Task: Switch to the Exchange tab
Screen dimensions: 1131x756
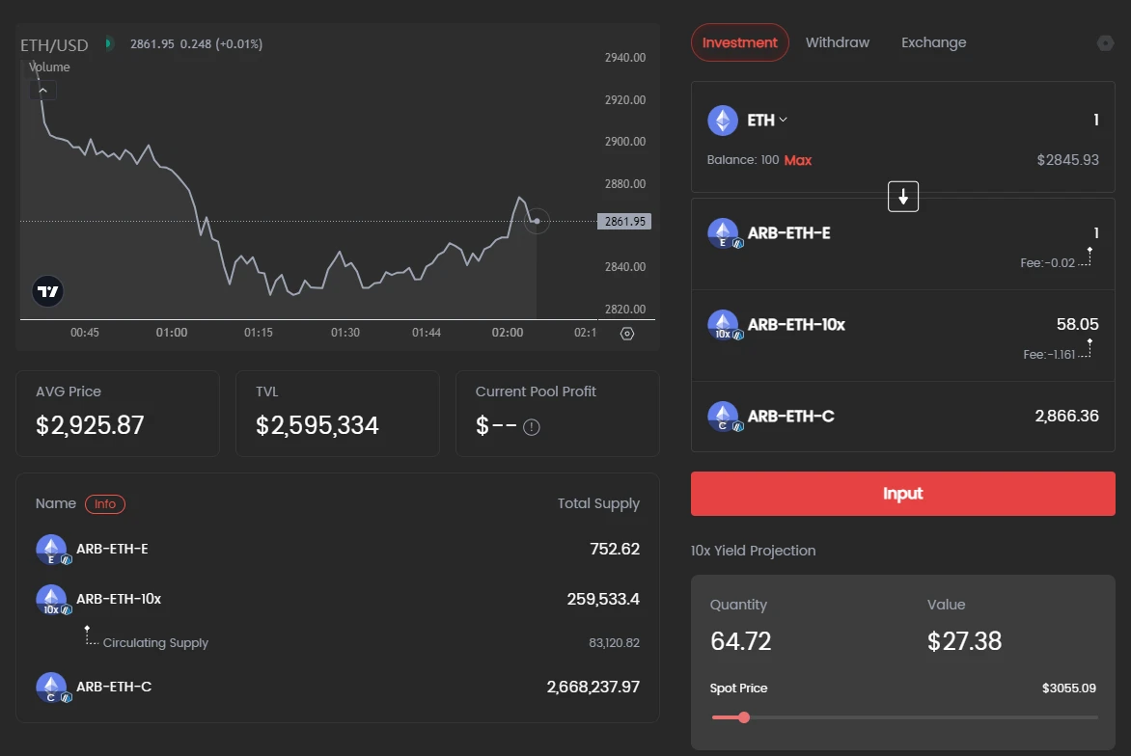Action: (x=933, y=42)
